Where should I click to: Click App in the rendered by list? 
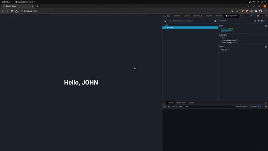coord(223,38)
